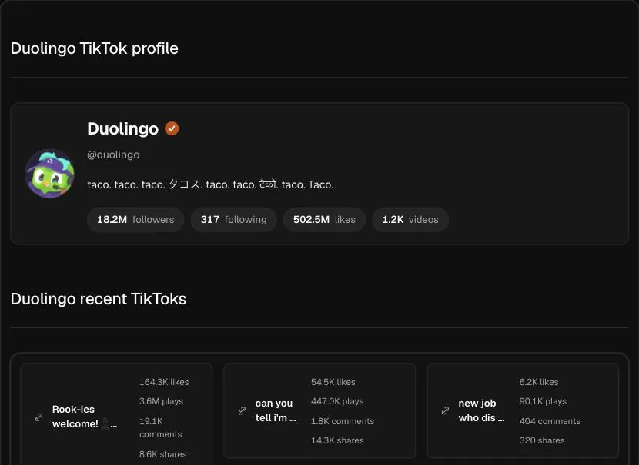Screen dimensions: 639x465
Task: Click the '8.6K shares' stat
Action: 163,454
